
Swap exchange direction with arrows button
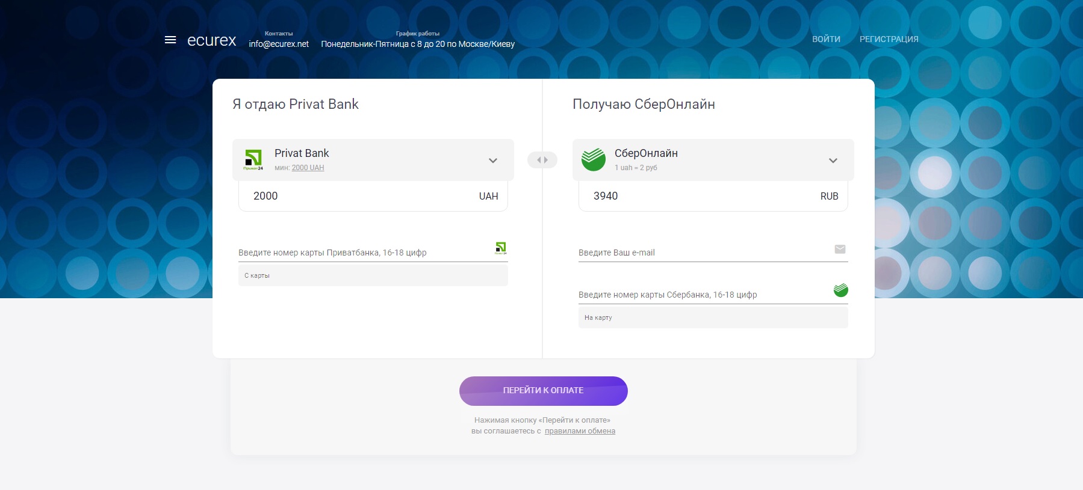(x=542, y=160)
